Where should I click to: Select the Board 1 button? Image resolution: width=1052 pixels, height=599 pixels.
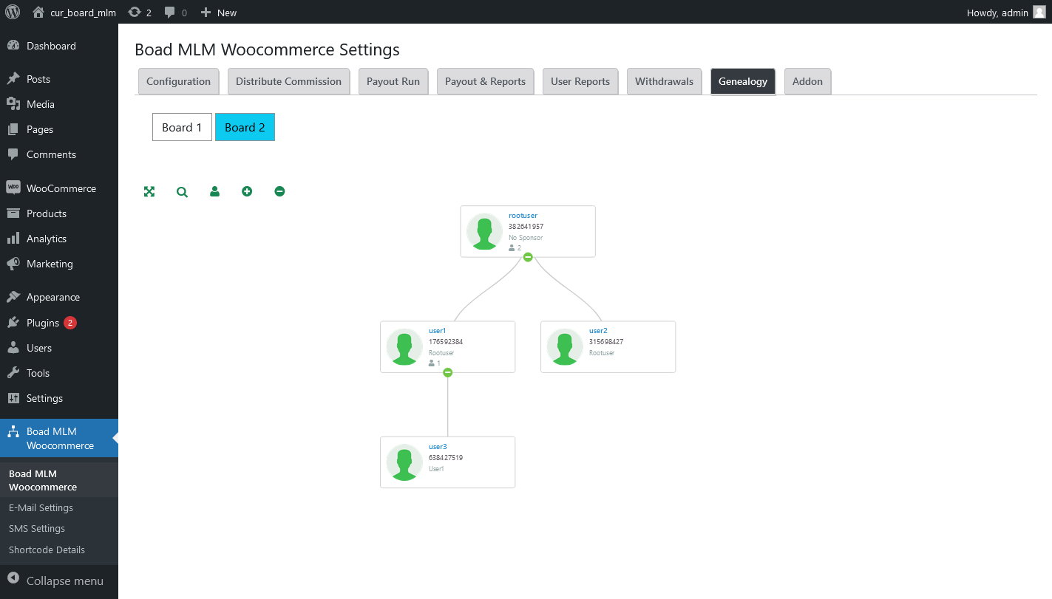tap(182, 127)
